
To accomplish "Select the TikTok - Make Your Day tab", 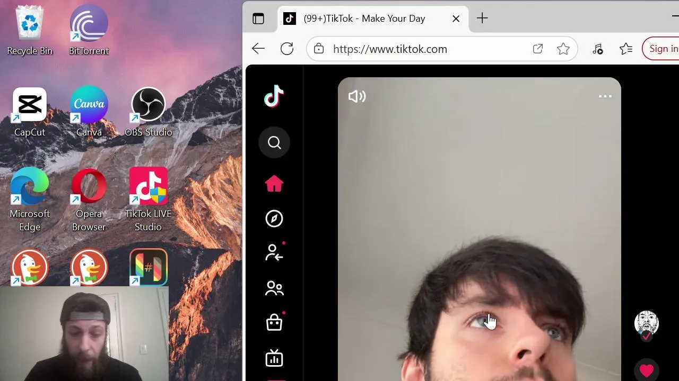I will (x=373, y=19).
